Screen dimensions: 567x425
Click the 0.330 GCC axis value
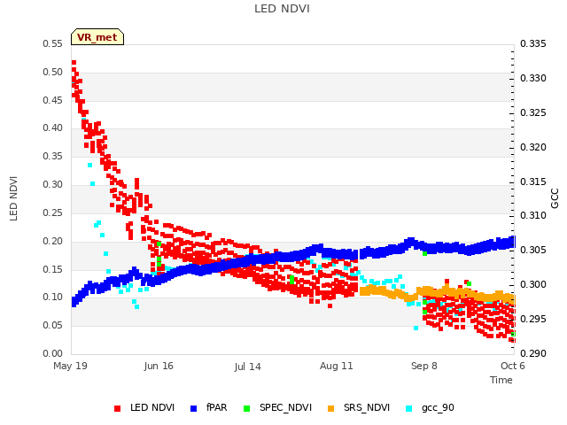pyautogui.click(x=533, y=78)
